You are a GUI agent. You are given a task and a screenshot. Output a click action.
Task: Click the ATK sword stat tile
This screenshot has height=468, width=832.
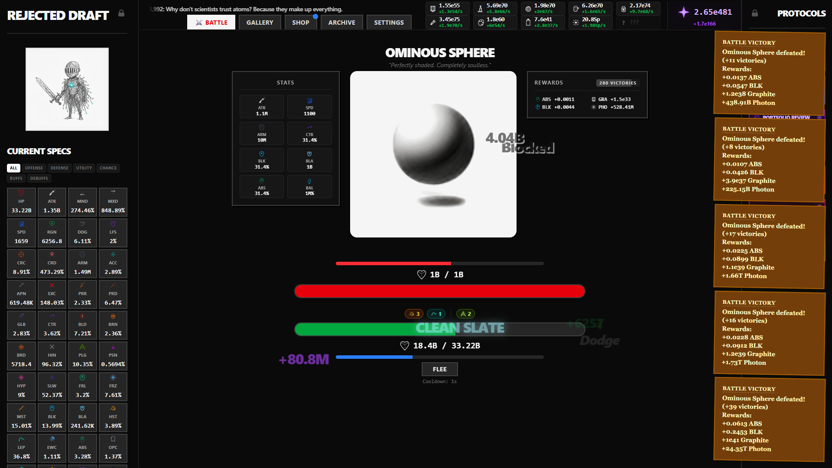52,202
